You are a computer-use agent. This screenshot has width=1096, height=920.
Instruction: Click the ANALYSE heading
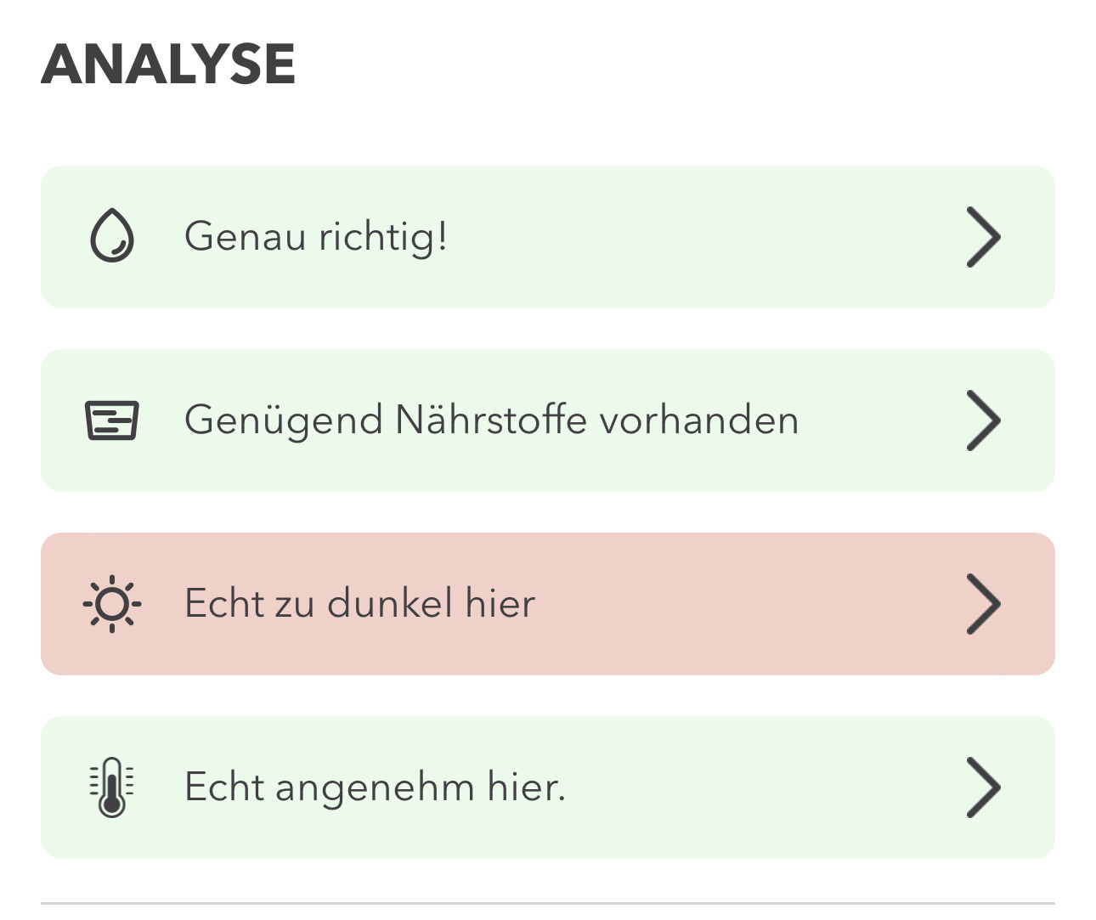(x=168, y=64)
